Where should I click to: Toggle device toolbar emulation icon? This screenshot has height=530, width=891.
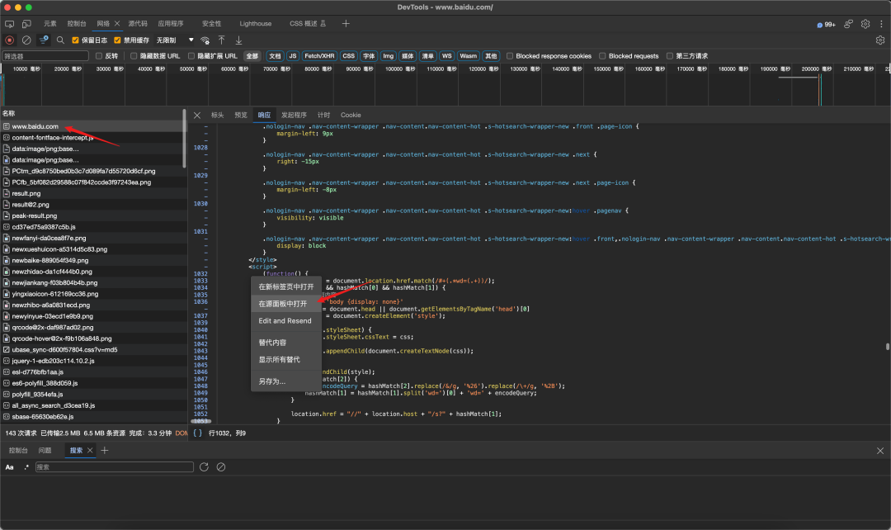click(x=26, y=24)
